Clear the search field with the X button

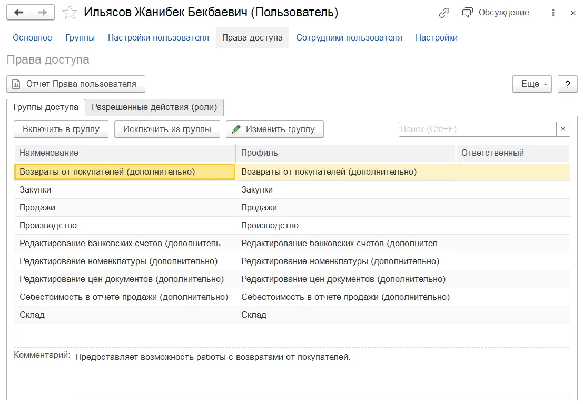(563, 129)
